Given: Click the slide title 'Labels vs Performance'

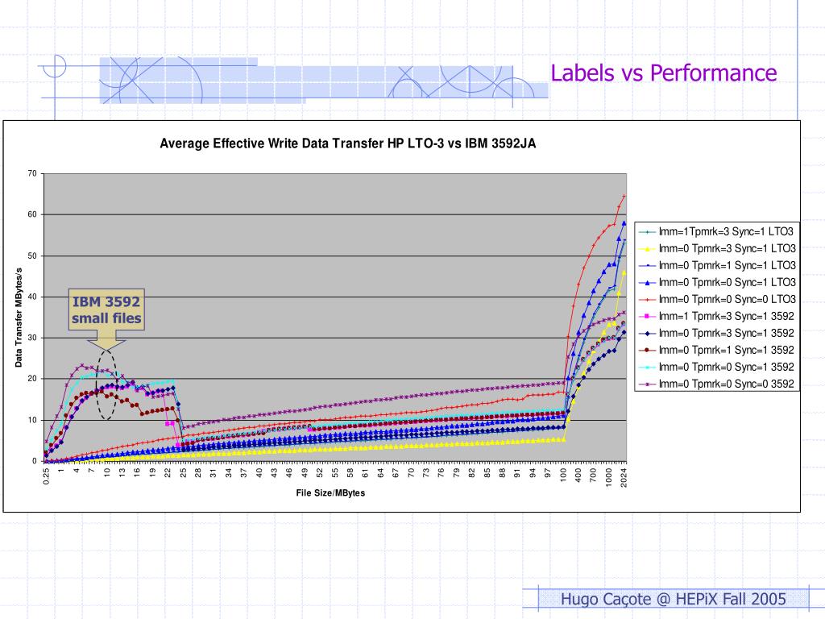Looking at the screenshot, I should pyautogui.click(x=664, y=73).
